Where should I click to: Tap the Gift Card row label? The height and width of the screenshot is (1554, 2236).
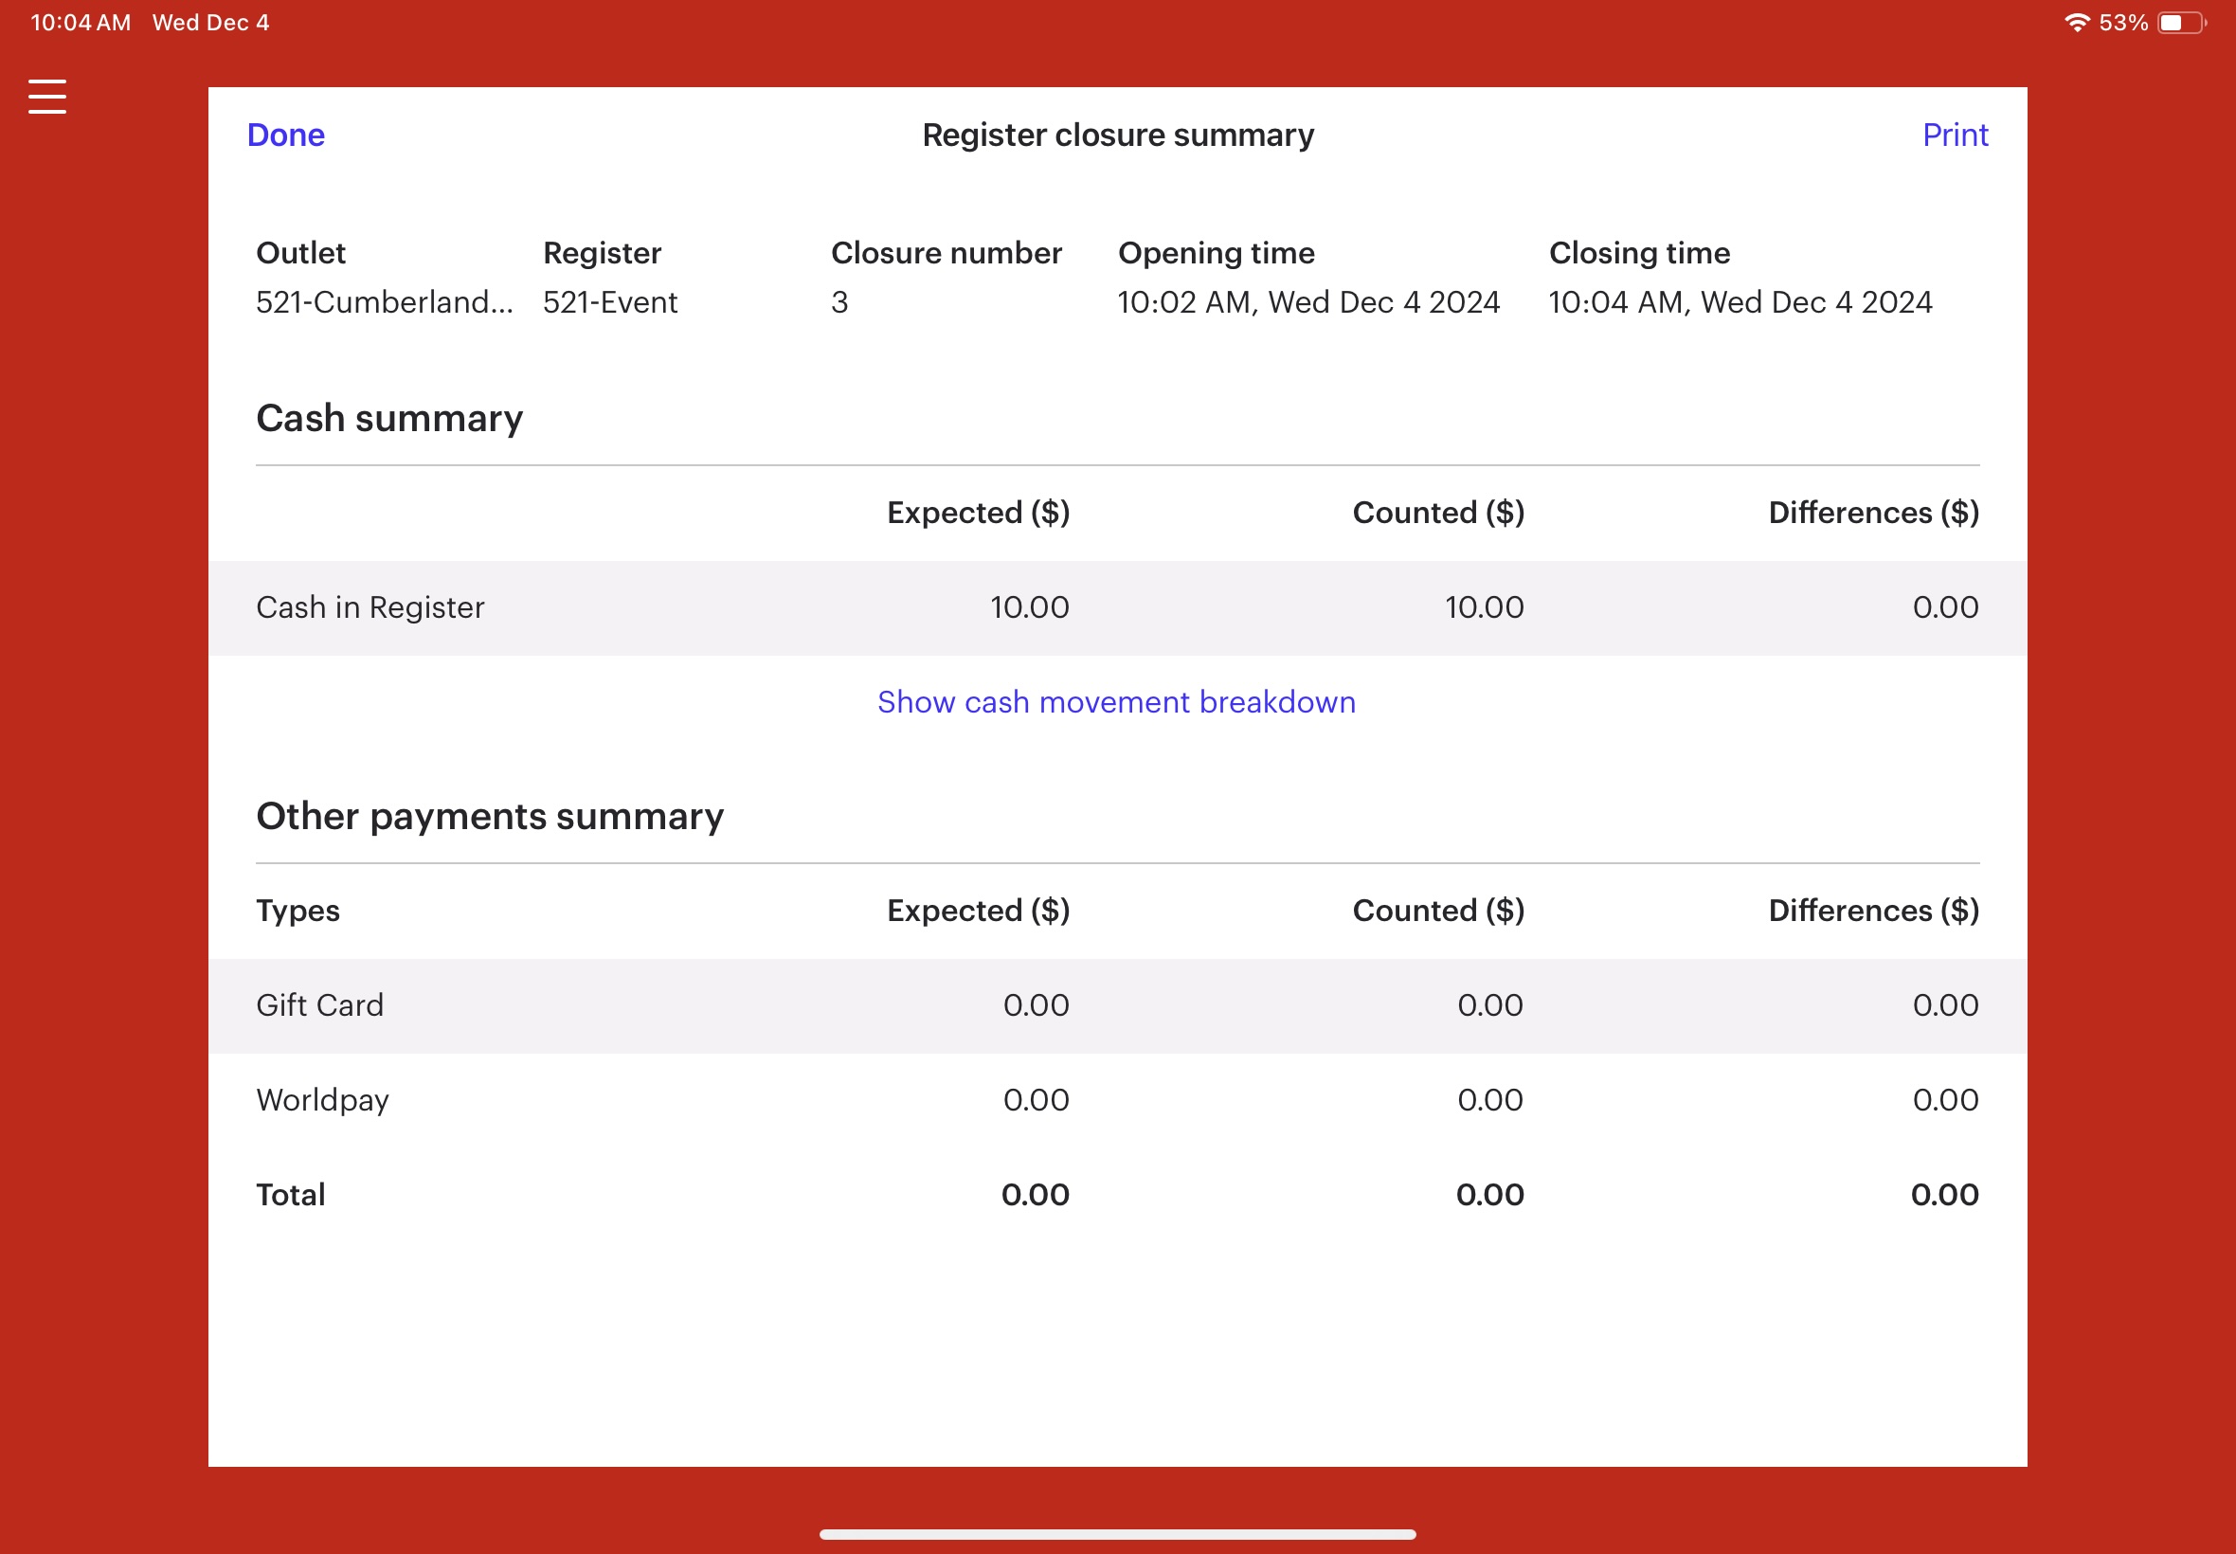[319, 1004]
